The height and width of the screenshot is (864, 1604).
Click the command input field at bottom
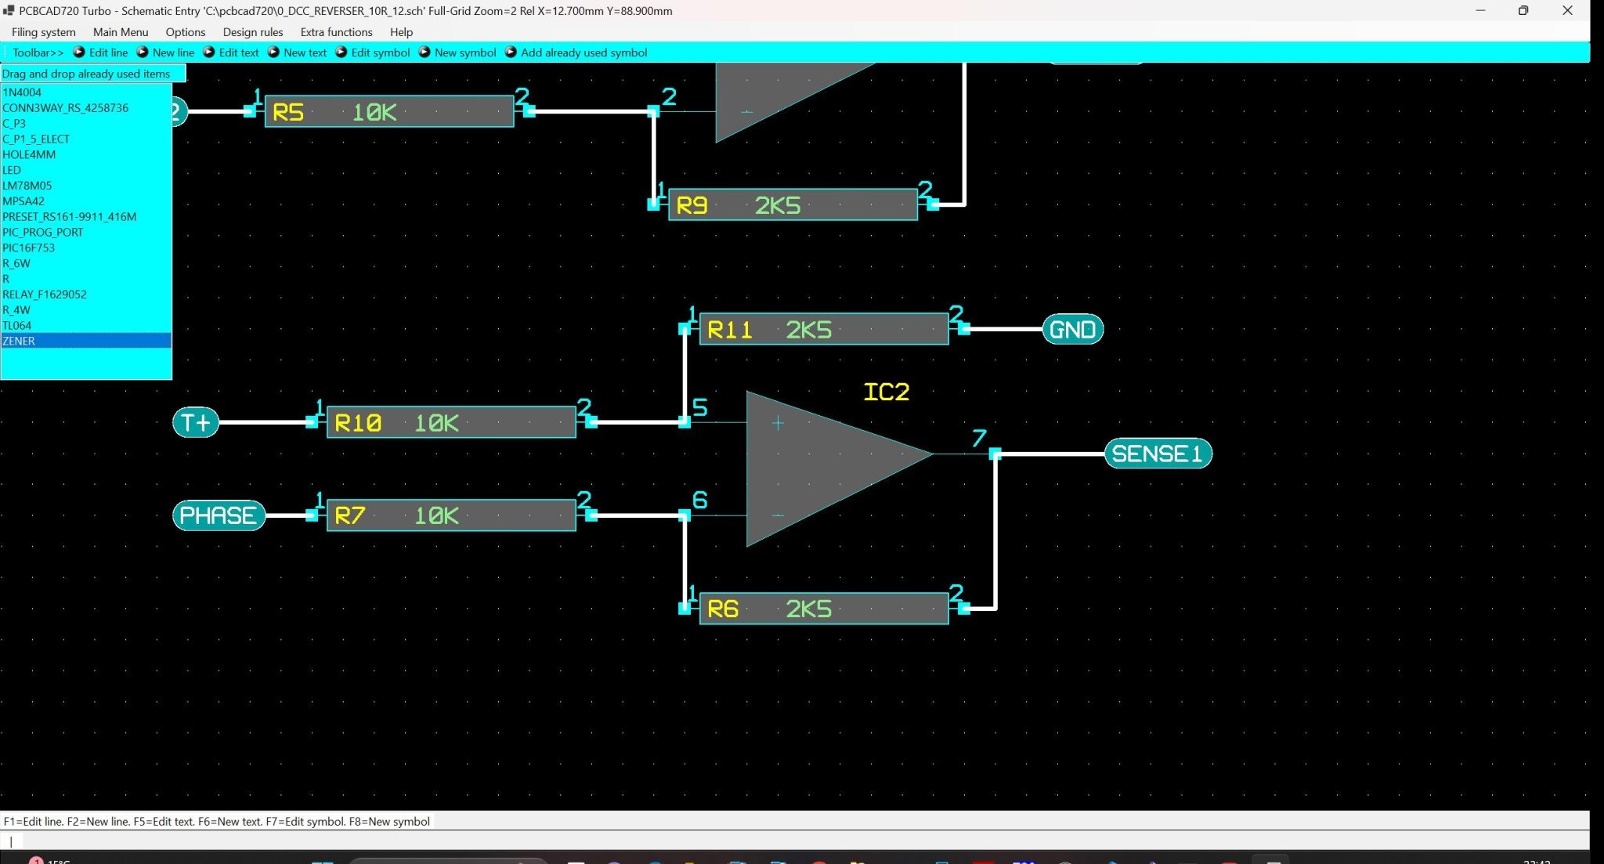click(795, 841)
